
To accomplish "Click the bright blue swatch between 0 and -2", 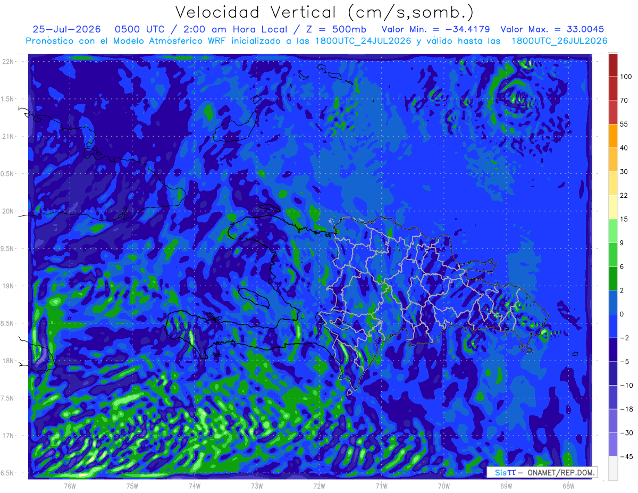I will (613, 325).
